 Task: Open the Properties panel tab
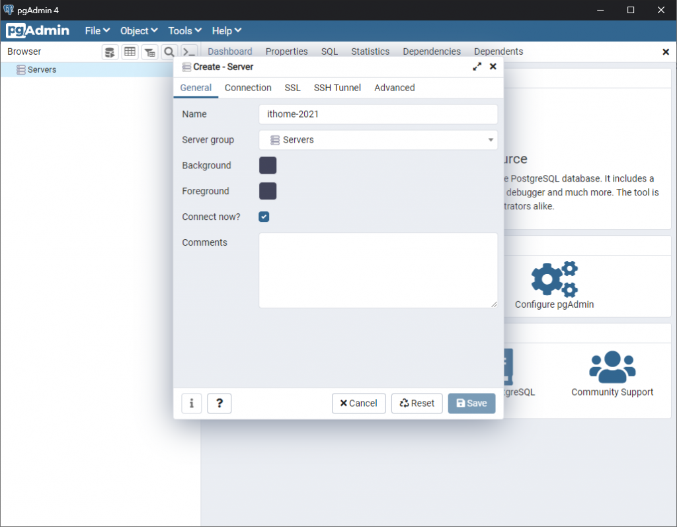pyautogui.click(x=287, y=52)
